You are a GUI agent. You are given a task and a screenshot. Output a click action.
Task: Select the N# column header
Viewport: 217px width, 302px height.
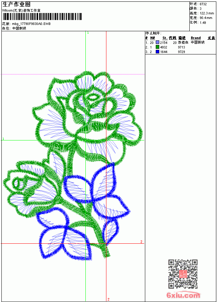(153, 38)
